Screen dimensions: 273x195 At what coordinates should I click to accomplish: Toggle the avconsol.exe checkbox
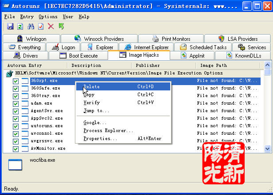coord(16,134)
